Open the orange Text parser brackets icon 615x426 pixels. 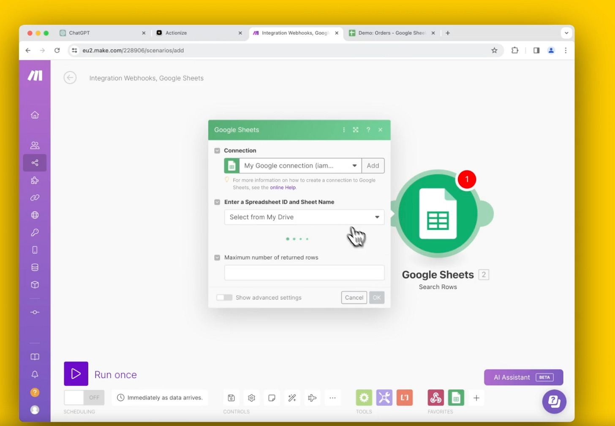click(x=405, y=398)
